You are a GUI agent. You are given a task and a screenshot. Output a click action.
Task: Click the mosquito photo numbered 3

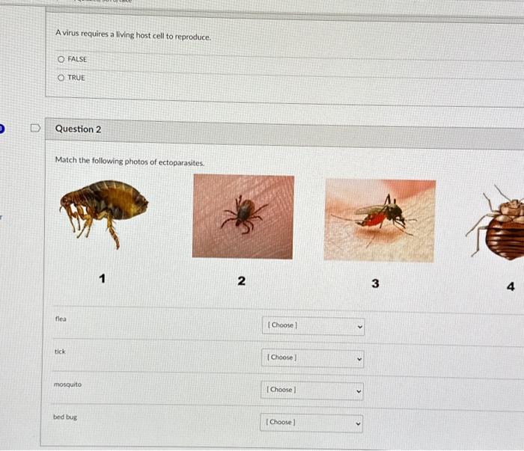(x=380, y=221)
